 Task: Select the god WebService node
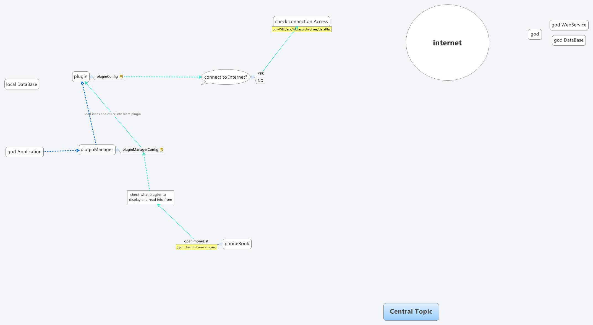click(569, 25)
